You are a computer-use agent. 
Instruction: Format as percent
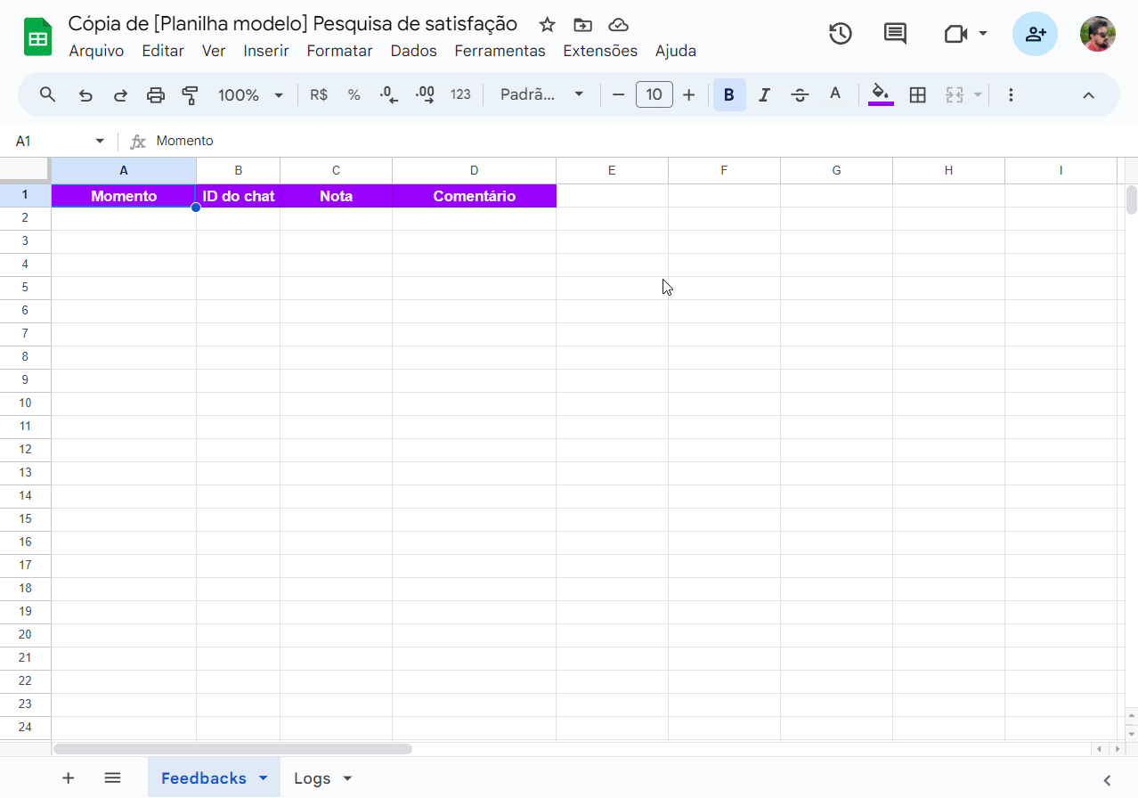354,94
